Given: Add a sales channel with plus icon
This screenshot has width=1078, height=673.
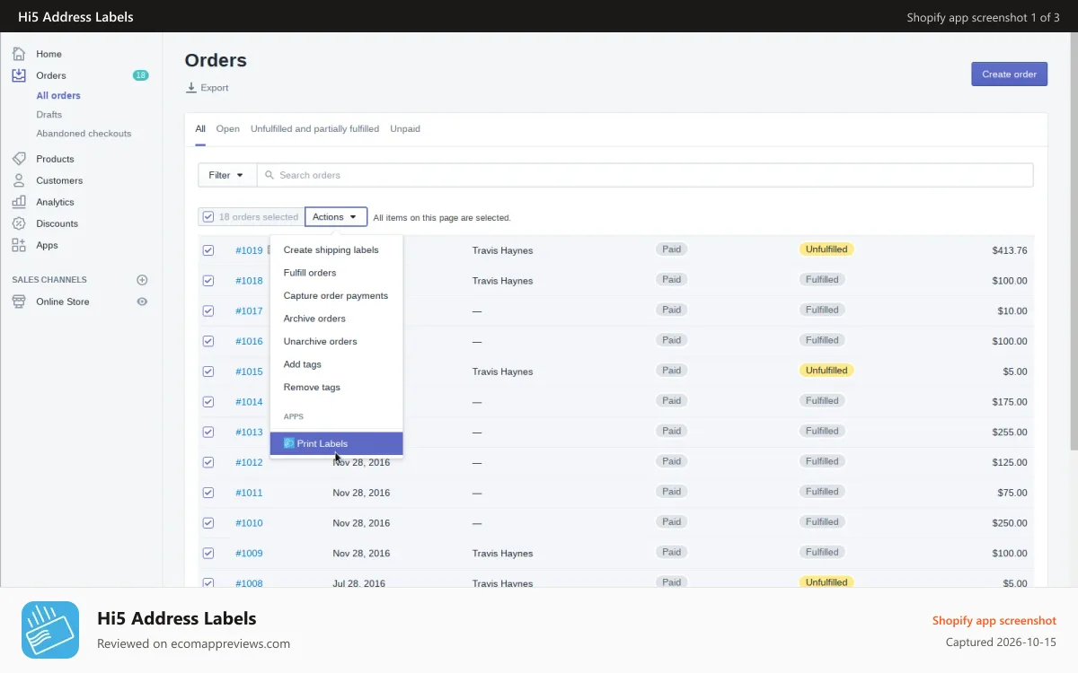Looking at the screenshot, I should [x=142, y=280].
